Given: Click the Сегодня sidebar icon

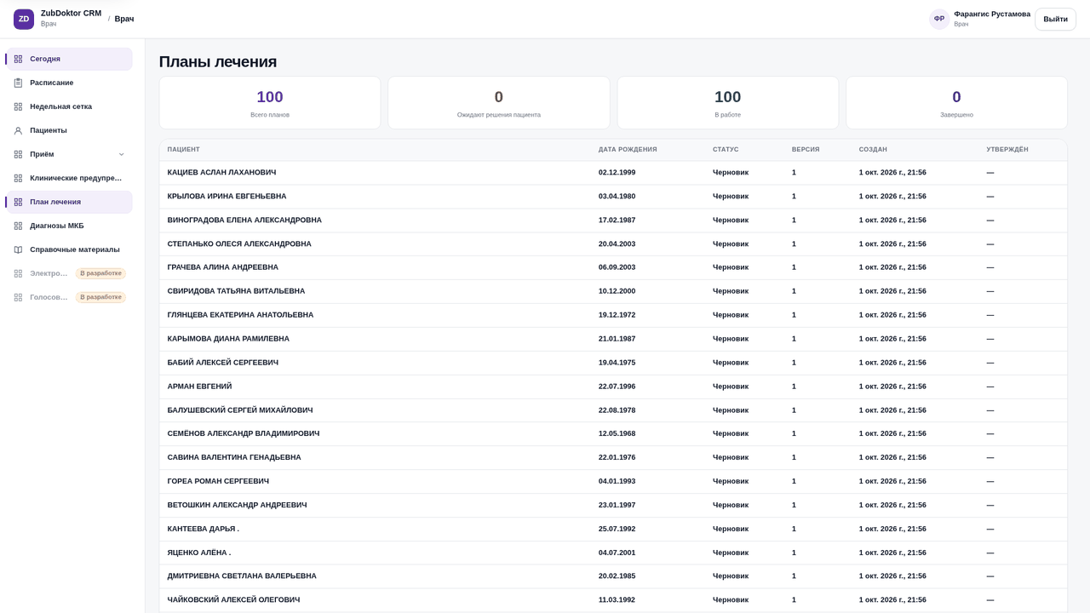Looking at the screenshot, I should pos(18,59).
